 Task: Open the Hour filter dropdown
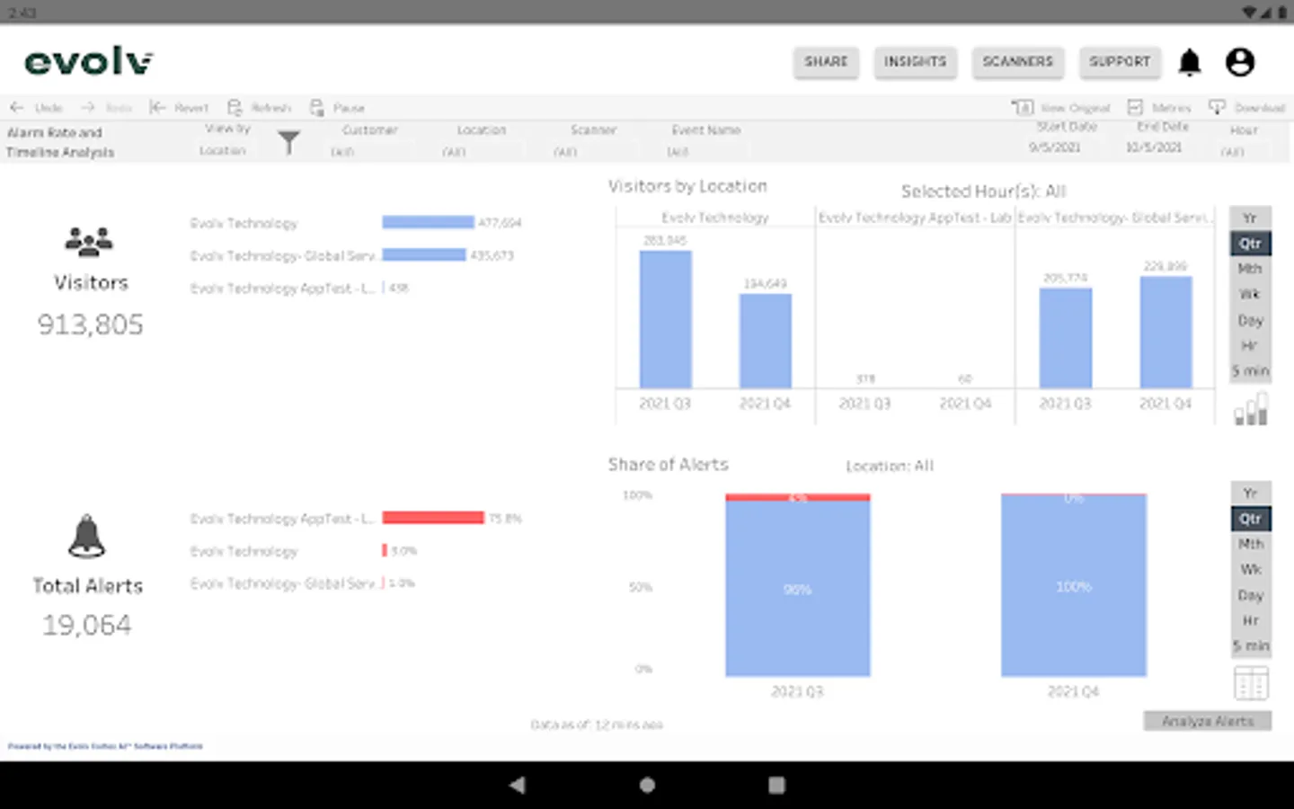coord(1244,151)
